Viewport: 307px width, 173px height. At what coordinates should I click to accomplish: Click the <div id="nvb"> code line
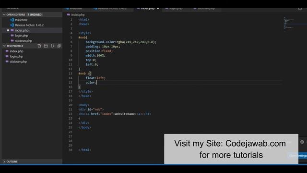(91, 110)
